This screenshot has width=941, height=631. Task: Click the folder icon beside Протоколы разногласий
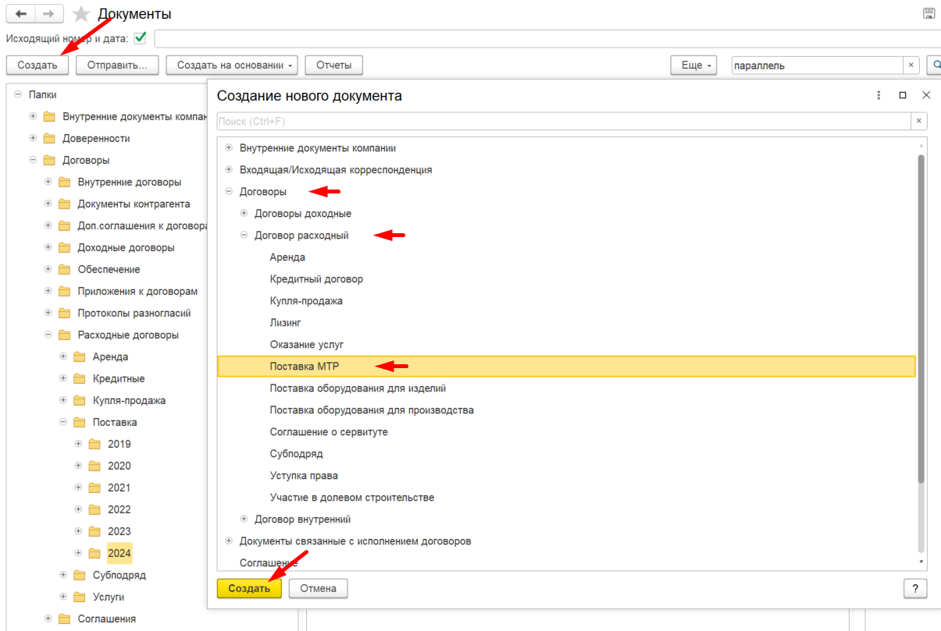pos(64,313)
